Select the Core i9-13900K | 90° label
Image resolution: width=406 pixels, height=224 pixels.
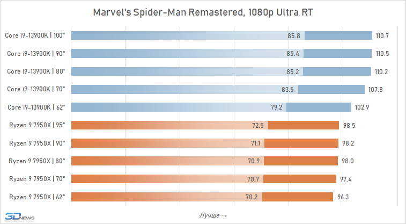pos(35,54)
